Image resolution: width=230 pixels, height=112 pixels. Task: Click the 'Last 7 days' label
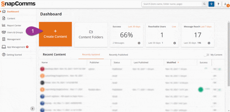[x=206, y=27]
